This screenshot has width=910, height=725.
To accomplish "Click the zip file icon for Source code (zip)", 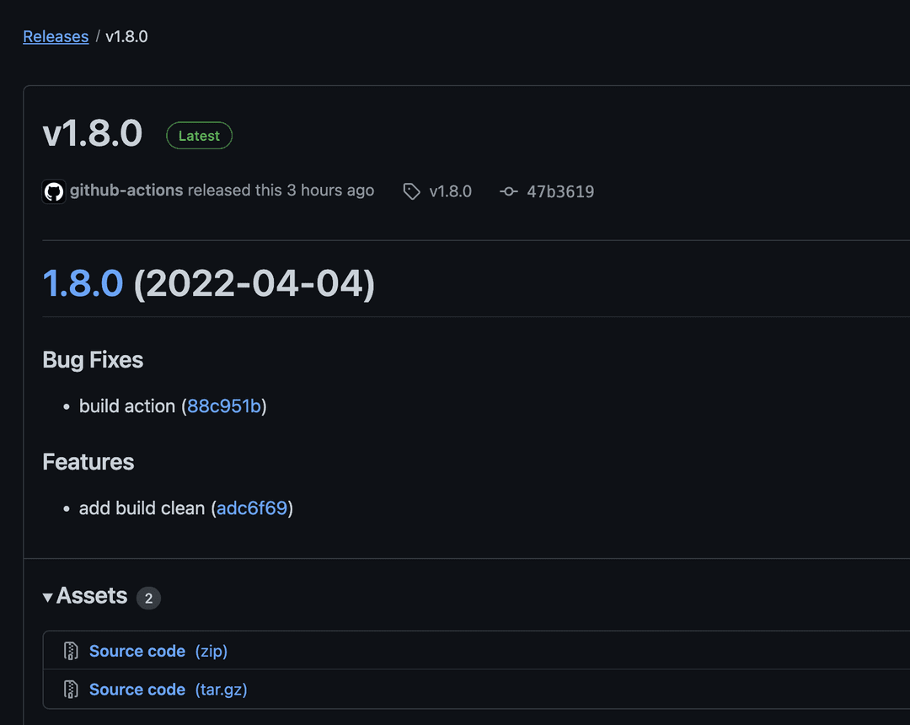I will 71,652.
